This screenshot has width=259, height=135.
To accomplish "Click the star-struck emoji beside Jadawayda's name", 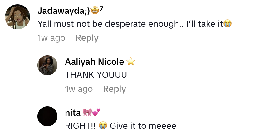I will (x=94, y=11).
